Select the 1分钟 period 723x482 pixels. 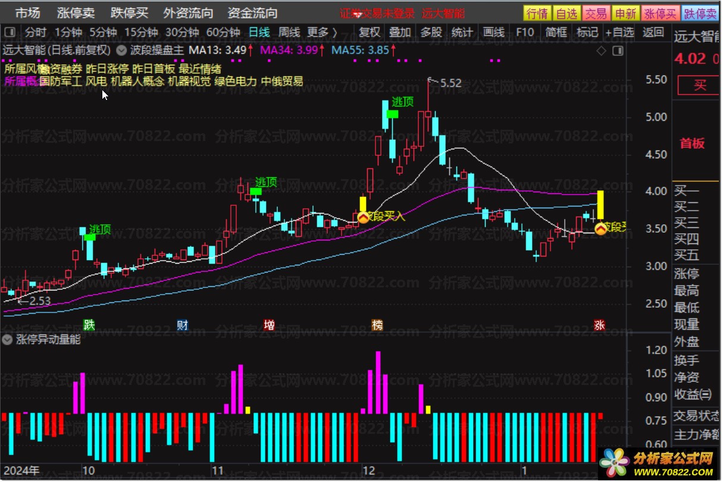pos(68,32)
